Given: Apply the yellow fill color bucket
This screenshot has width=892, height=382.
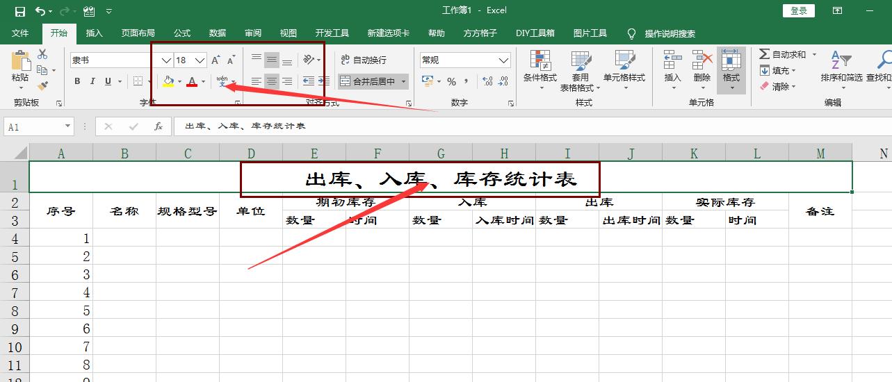Looking at the screenshot, I should point(168,81).
